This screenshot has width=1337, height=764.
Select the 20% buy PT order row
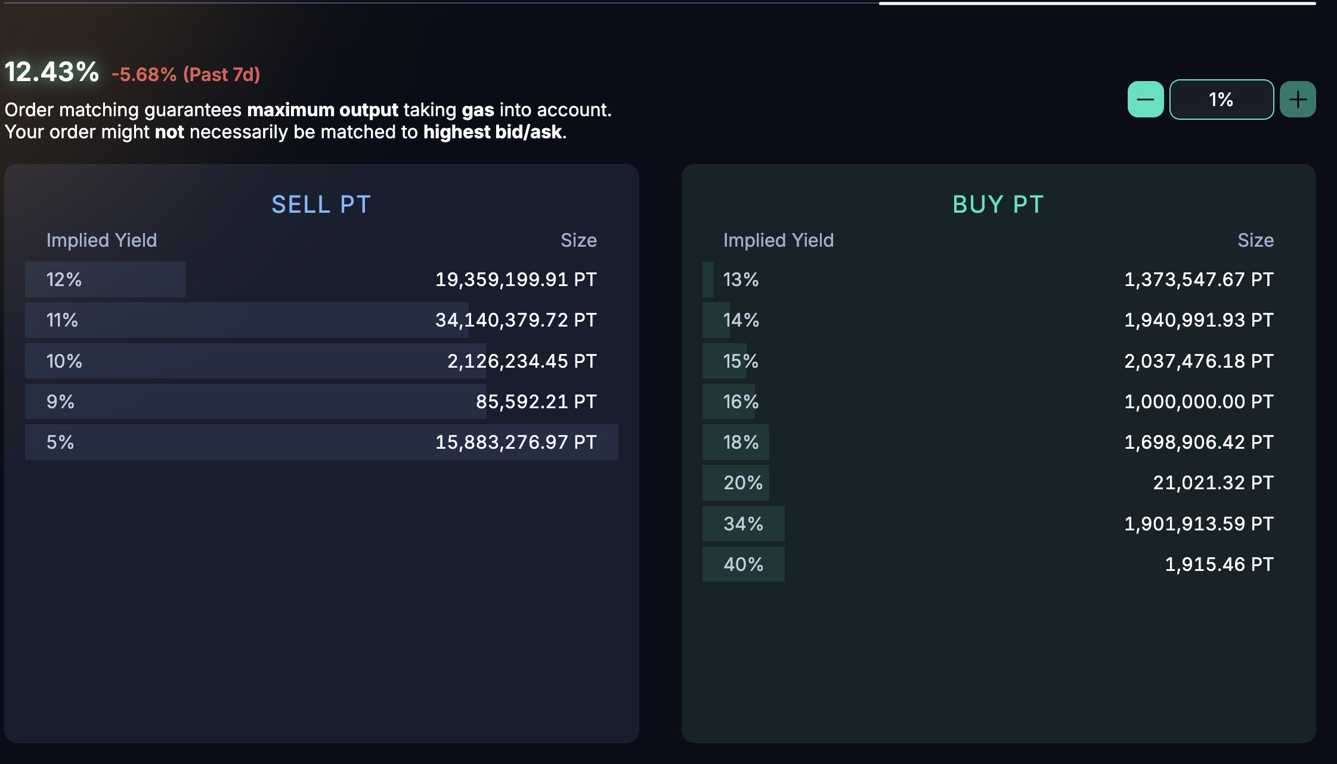click(x=998, y=483)
